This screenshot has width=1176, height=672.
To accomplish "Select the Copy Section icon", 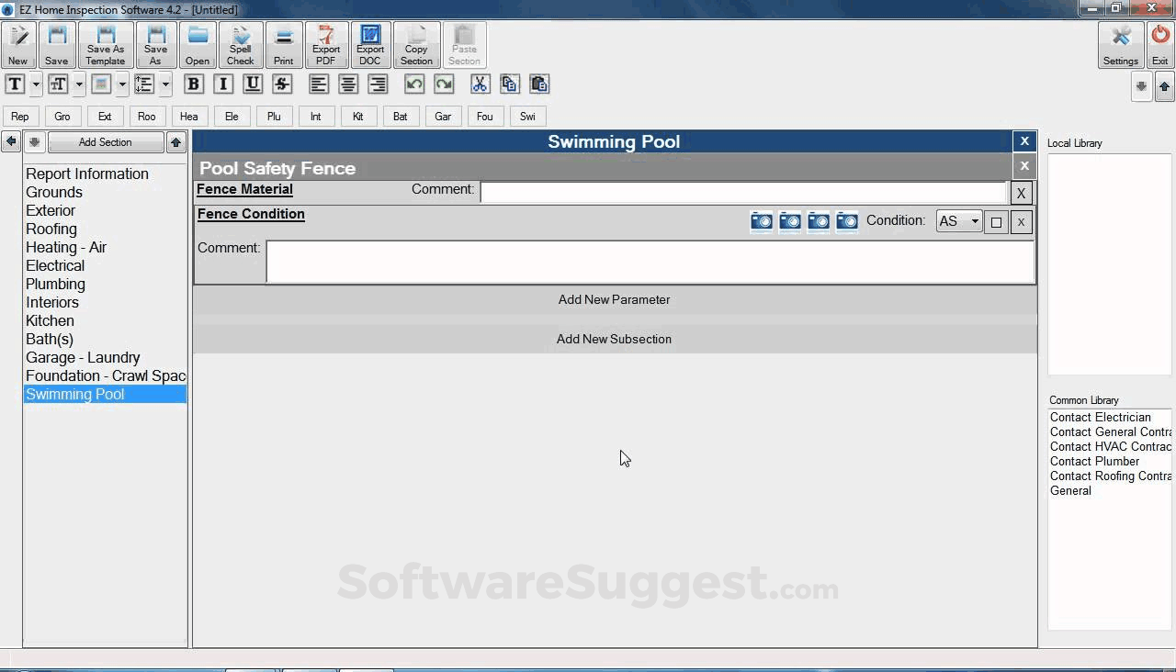I will [416, 43].
